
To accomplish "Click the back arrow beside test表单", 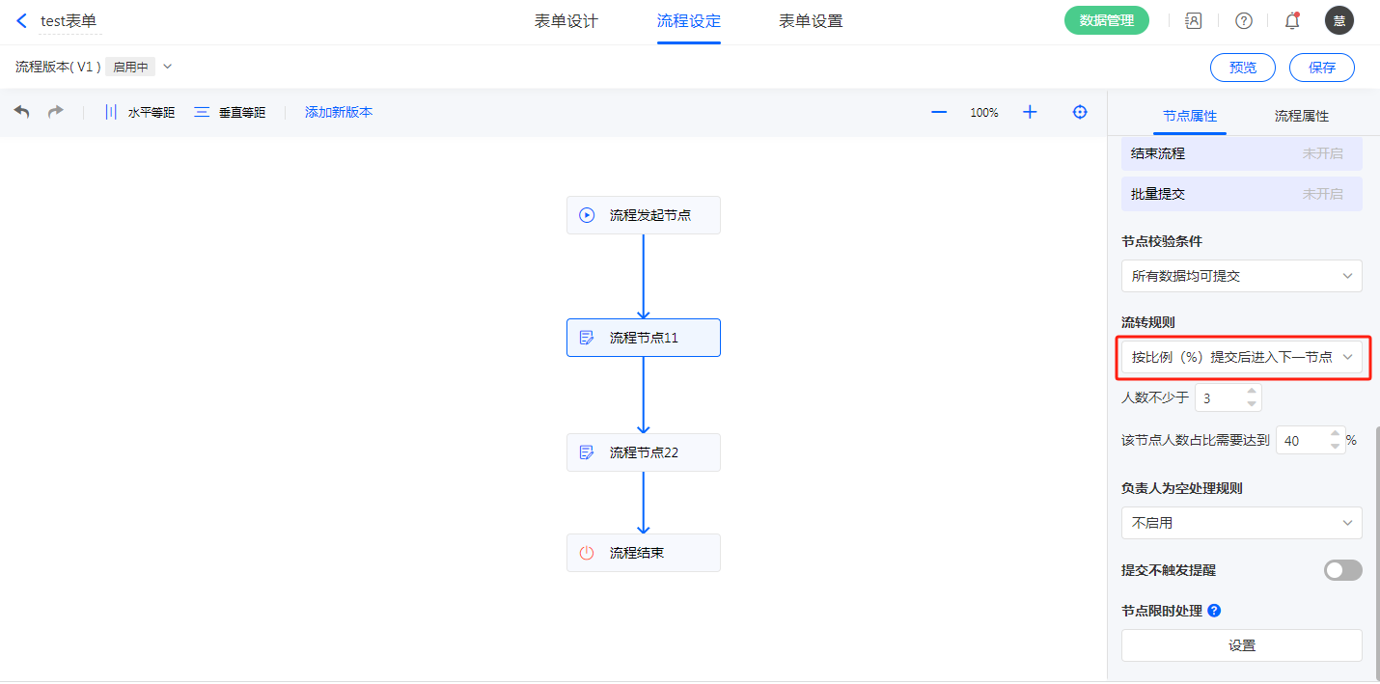I will [x=22, y=20].
